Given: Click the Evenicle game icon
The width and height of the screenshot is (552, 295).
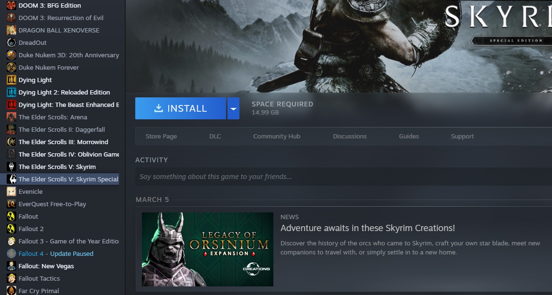Looking at the screenshot, I should pos(11,191).
